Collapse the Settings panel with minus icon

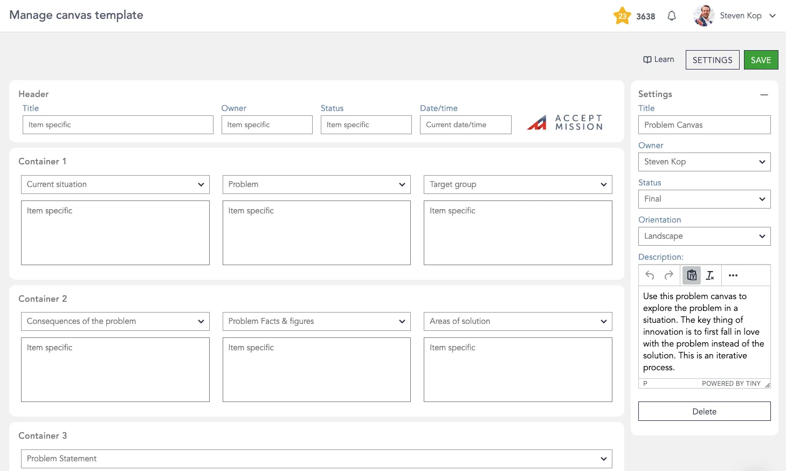coord(764,95)
